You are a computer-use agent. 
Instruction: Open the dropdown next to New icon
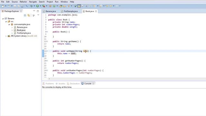(x=6, y=6)
